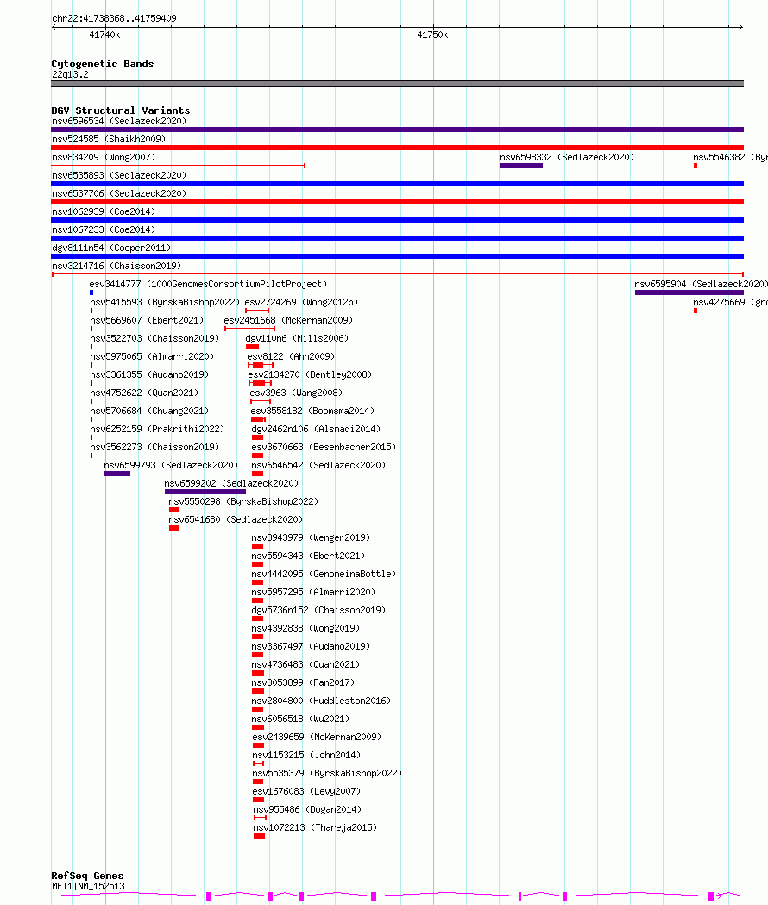This screenshot has height=905, width=768.
Task: Select the nsv6056518 (Wu2021) label
Action: [x=300, y=719]
